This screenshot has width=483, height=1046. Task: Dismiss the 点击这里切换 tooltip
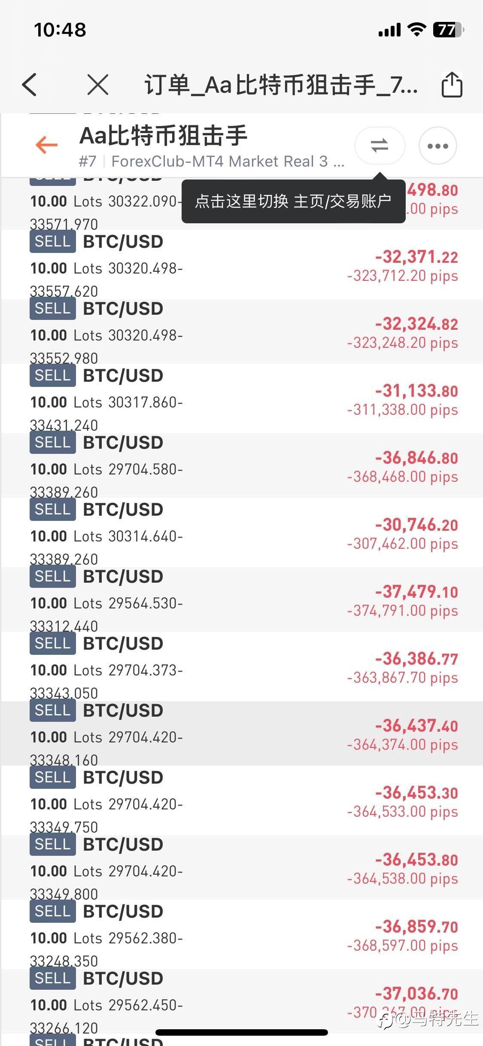(x=293, y=201)
